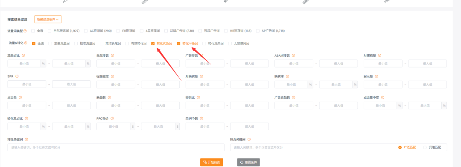View the 转化总占比 info icon

pos(26,118)
